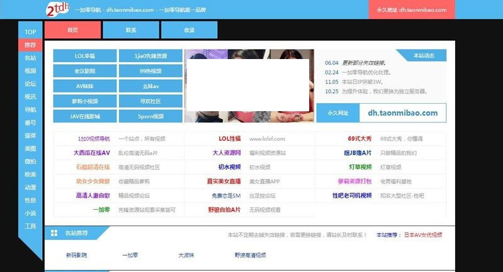Click the 本站动态 ribbon label
Image resolution: width=503 pixels, height=272 pixels.
pos(424,55)
